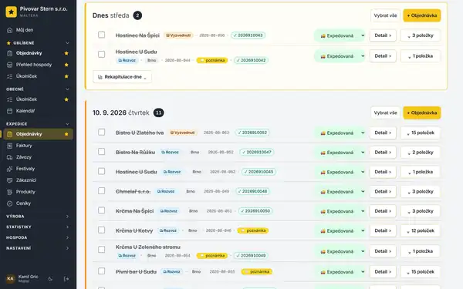Open Kalendář calendar icon in sidebar

[10, 111]
